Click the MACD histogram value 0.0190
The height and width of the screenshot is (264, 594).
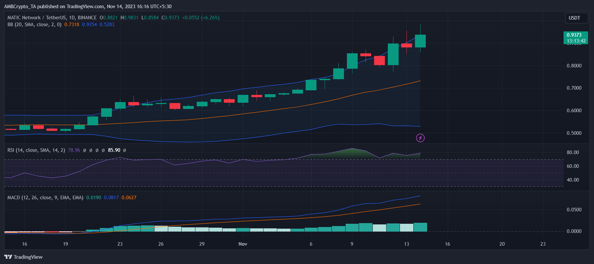coord(94,198)
